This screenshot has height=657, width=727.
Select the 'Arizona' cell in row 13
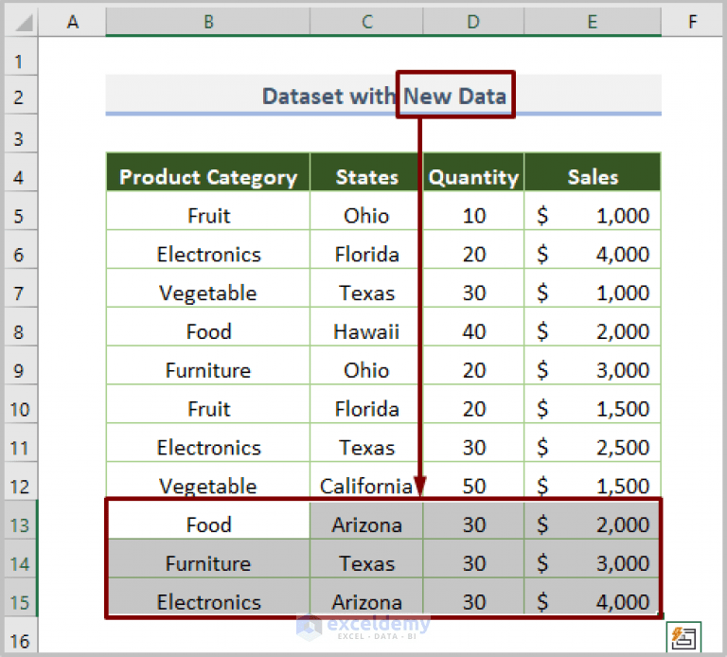point(366,520)
